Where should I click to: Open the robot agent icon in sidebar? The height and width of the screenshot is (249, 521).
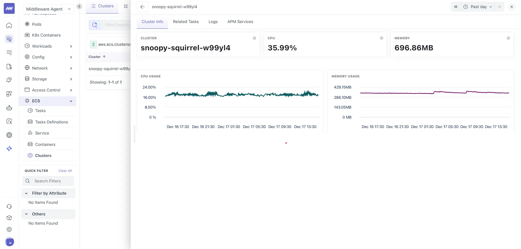tap(9, 108)
